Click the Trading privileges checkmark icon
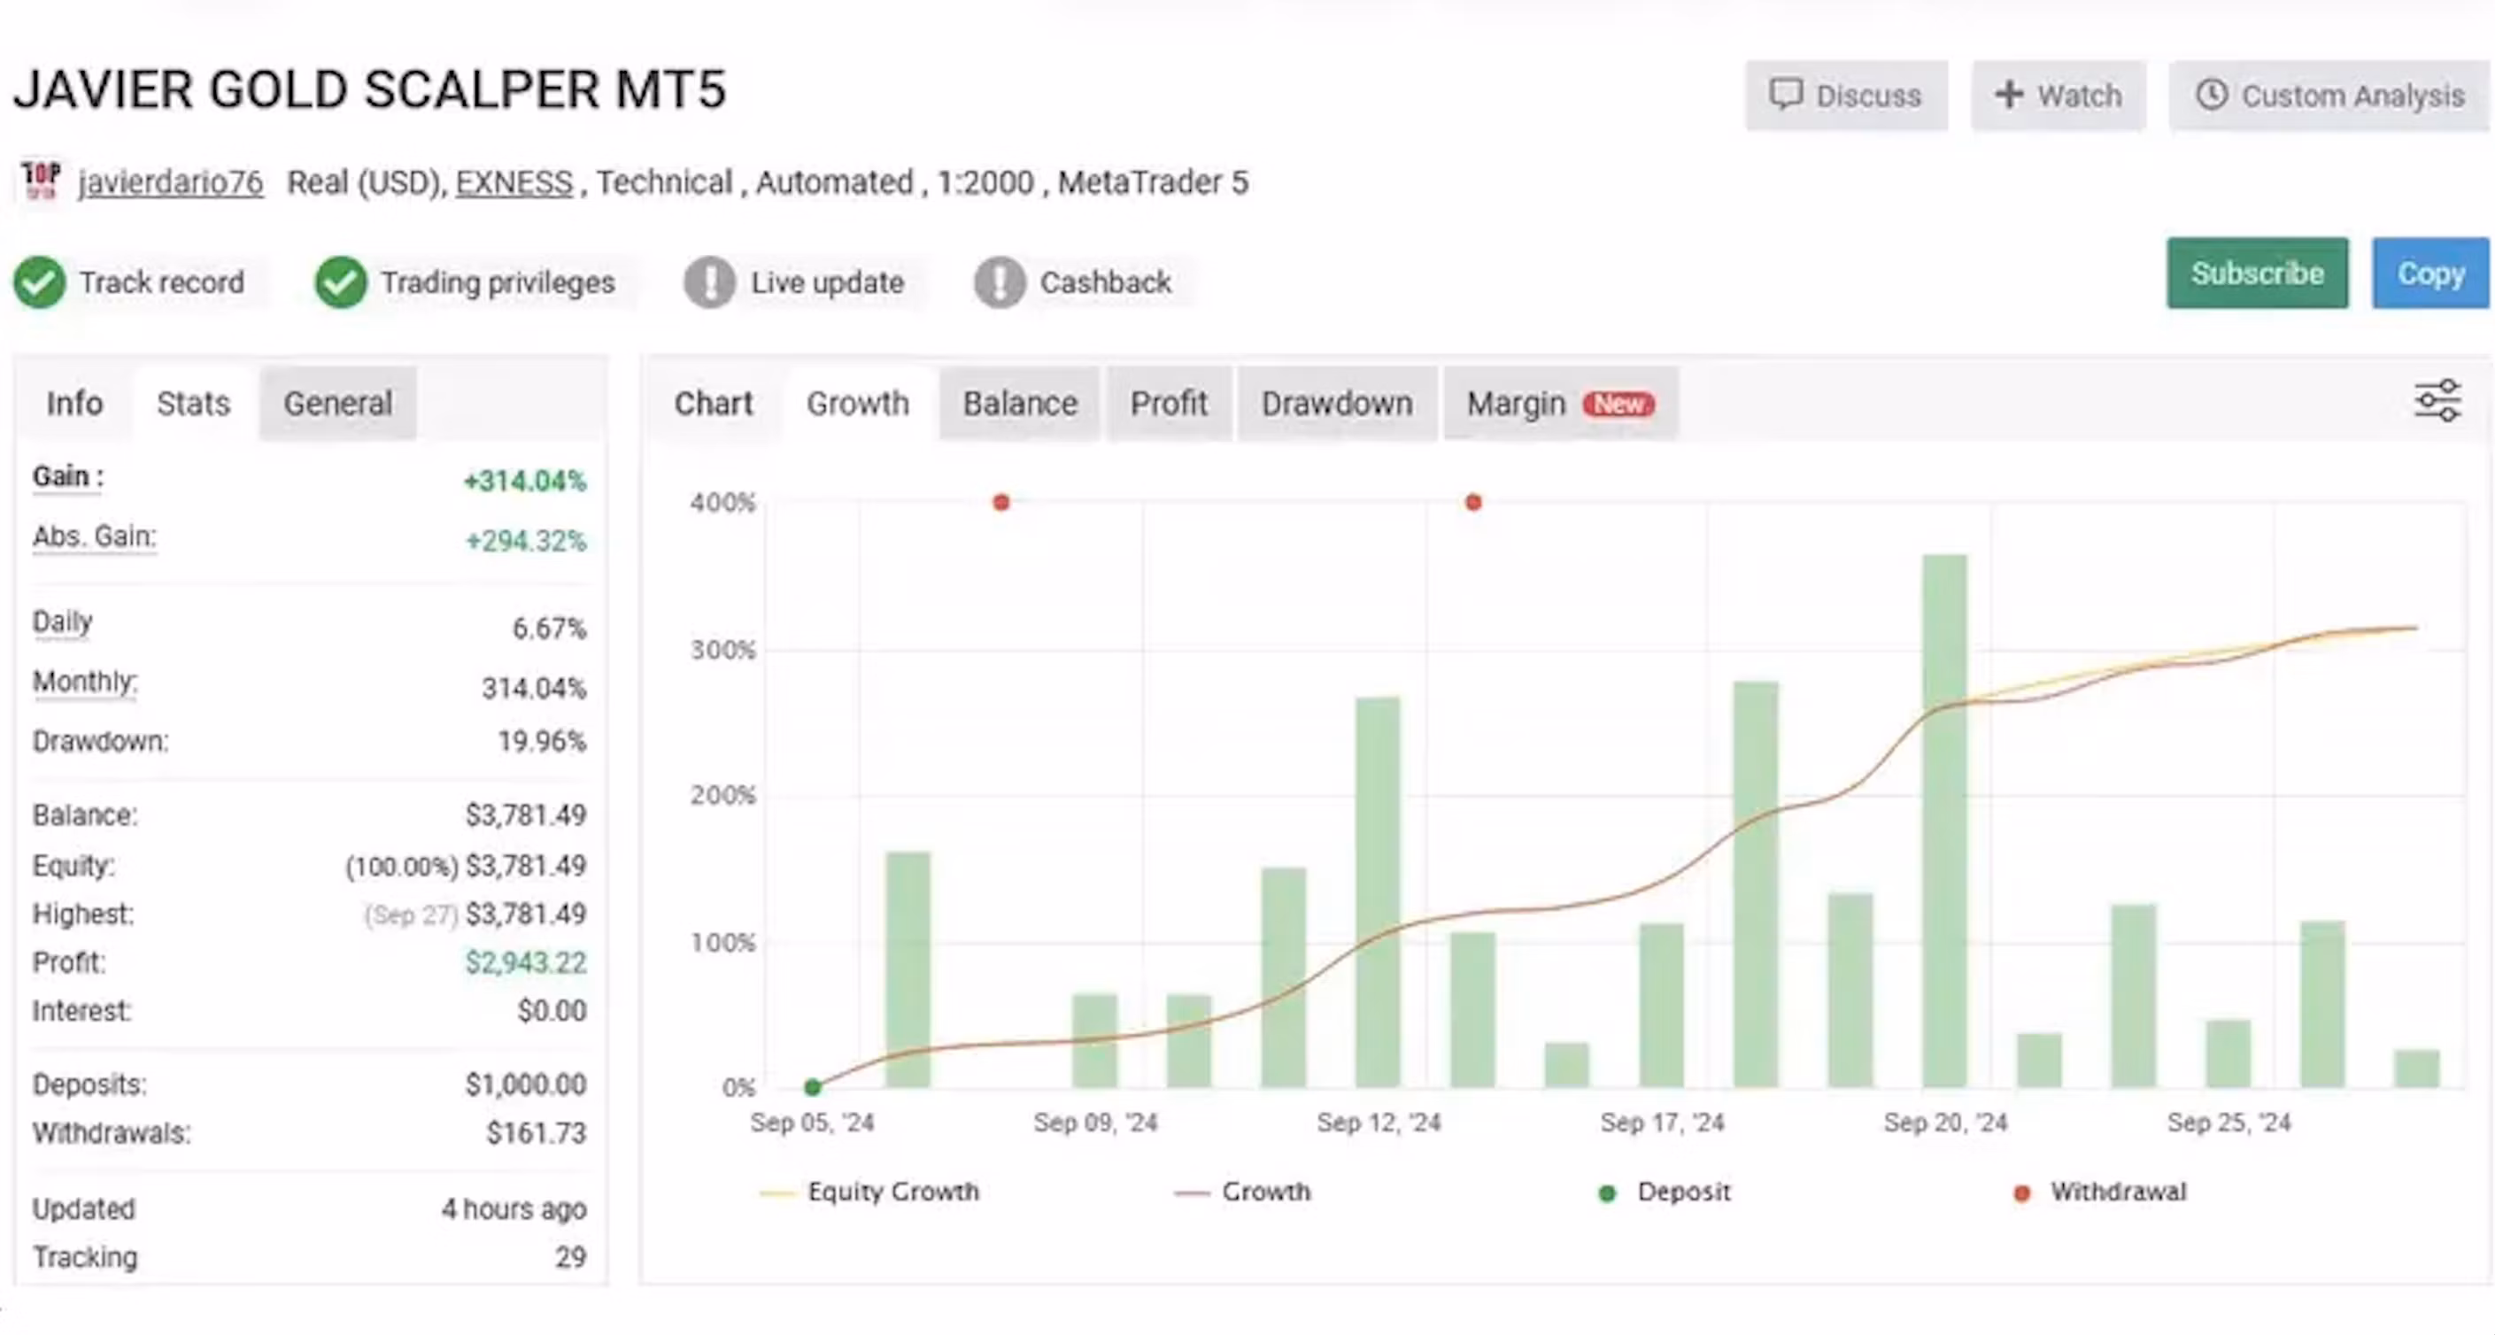Viewport: 2495px width, 1335px height. (x=341, y=282)
